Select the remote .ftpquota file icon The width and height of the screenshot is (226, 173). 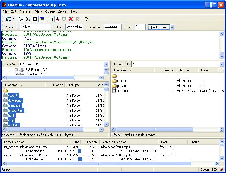click(114, 91)
